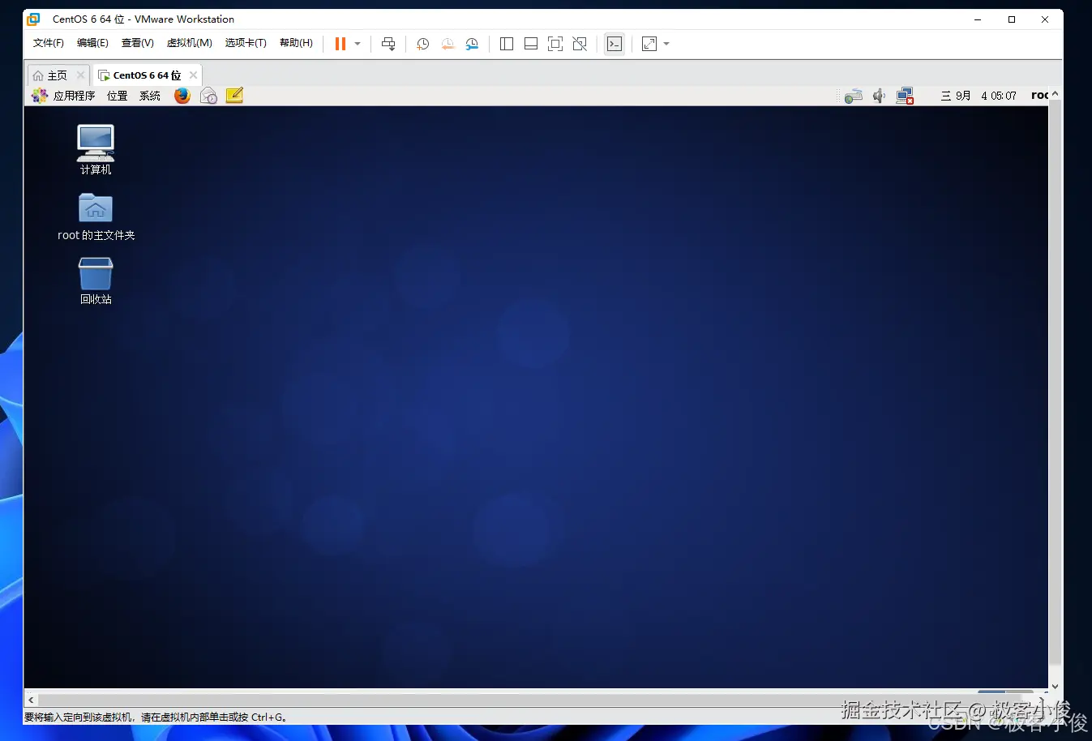Revert the VM to its previous snapshot

[x=448, y=44]
